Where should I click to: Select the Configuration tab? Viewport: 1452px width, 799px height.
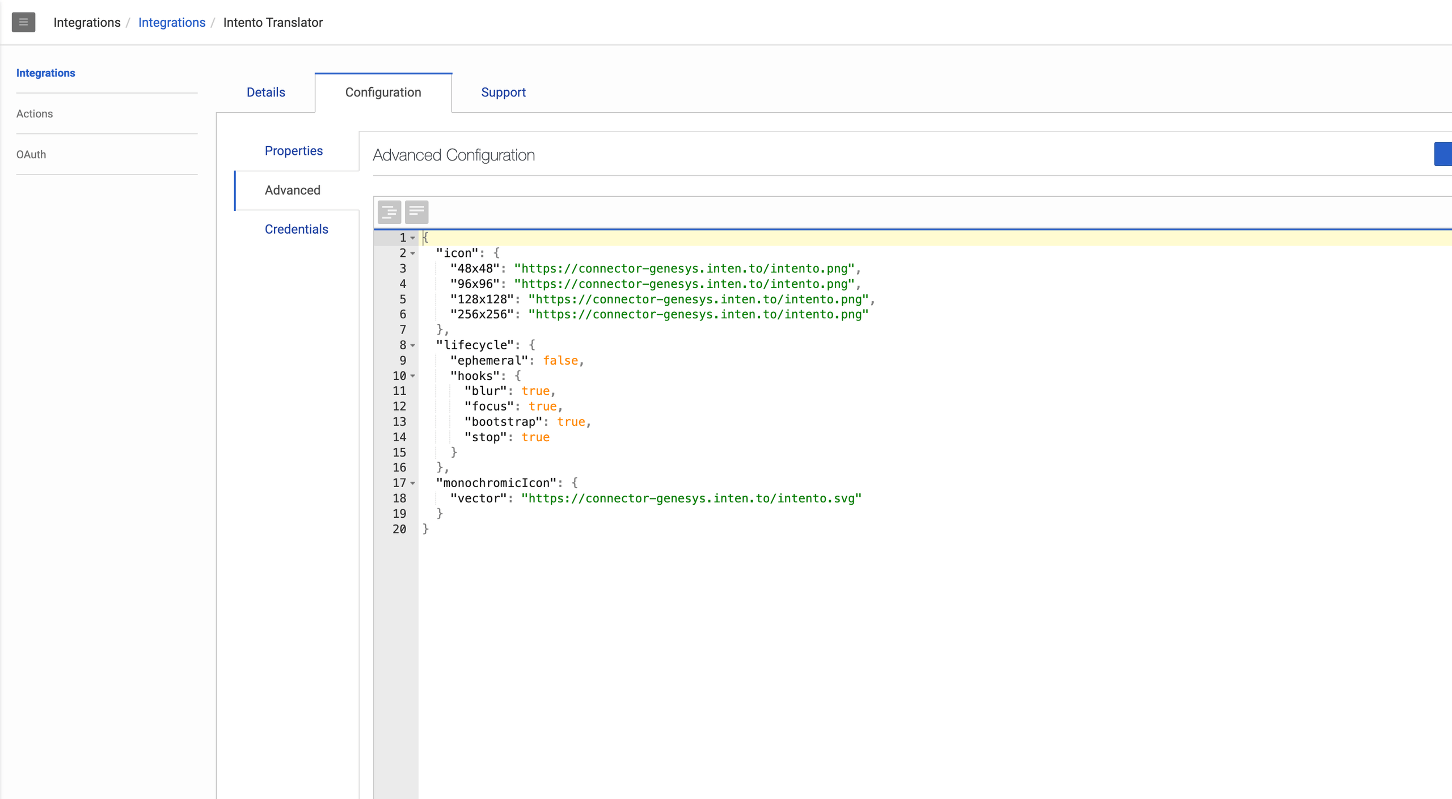coord(383,92)
